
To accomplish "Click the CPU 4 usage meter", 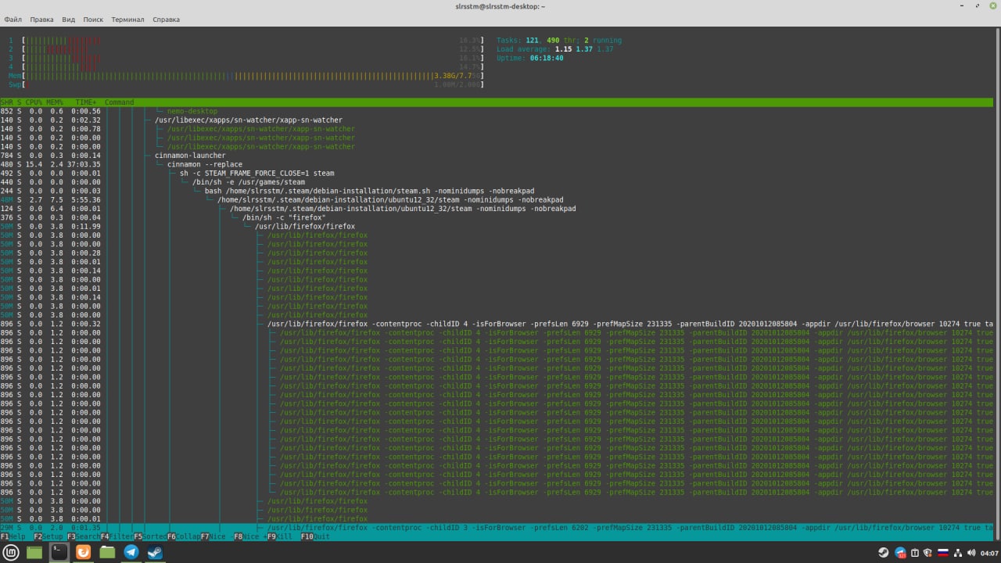I will [x=245, y=66].
